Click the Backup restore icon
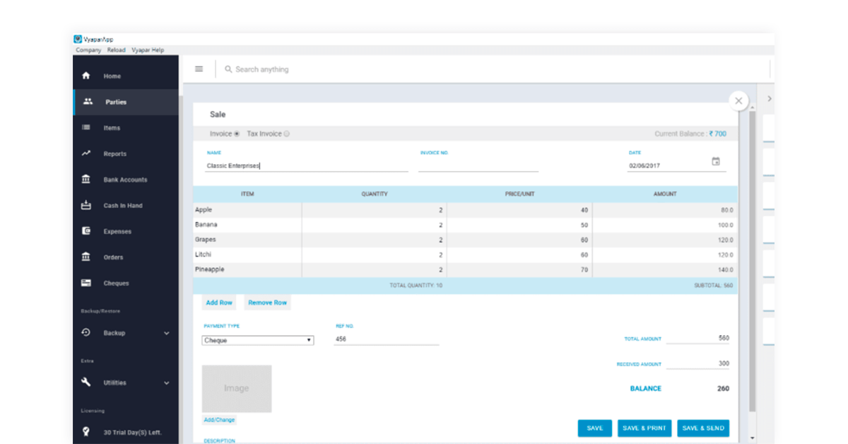This screenshot has width=848, height=444. [x=86, y=332]
